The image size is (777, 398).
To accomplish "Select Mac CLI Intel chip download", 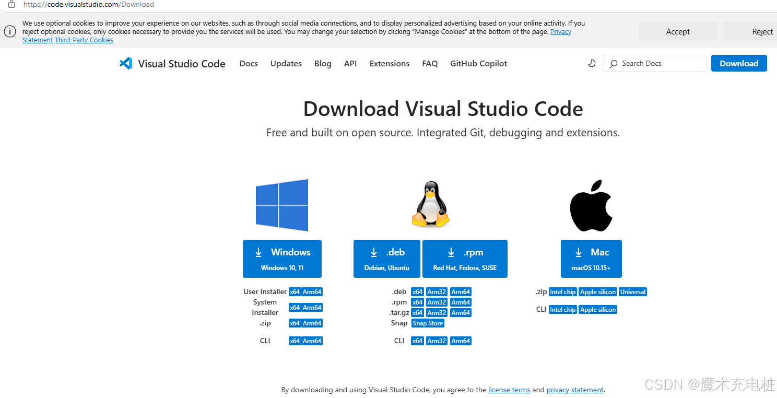I will point(562,310).
